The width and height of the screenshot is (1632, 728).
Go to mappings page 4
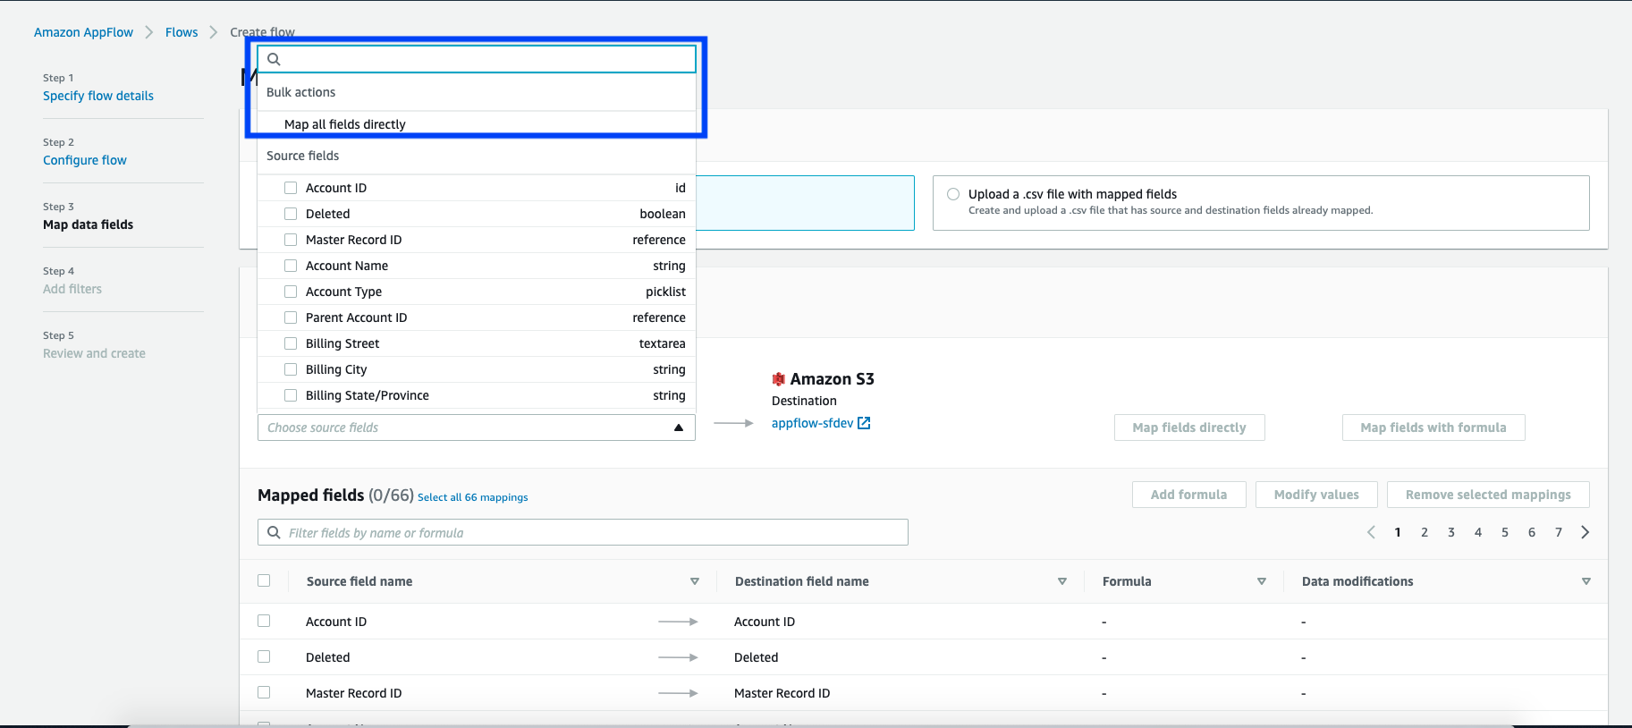click(1478, 532)
